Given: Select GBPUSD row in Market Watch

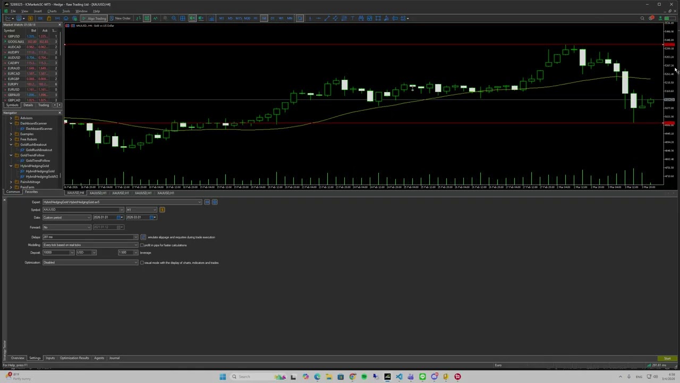Looking at the screenshot, I should [x=31, y=36].
